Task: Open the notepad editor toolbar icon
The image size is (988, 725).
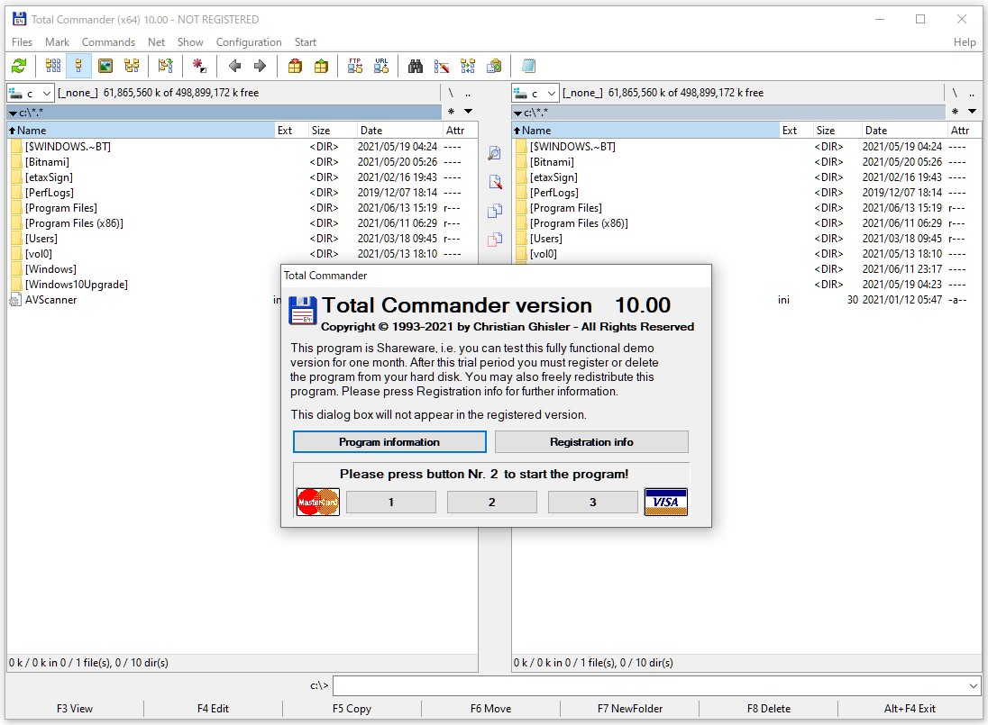Action: [x=528, y=65]
